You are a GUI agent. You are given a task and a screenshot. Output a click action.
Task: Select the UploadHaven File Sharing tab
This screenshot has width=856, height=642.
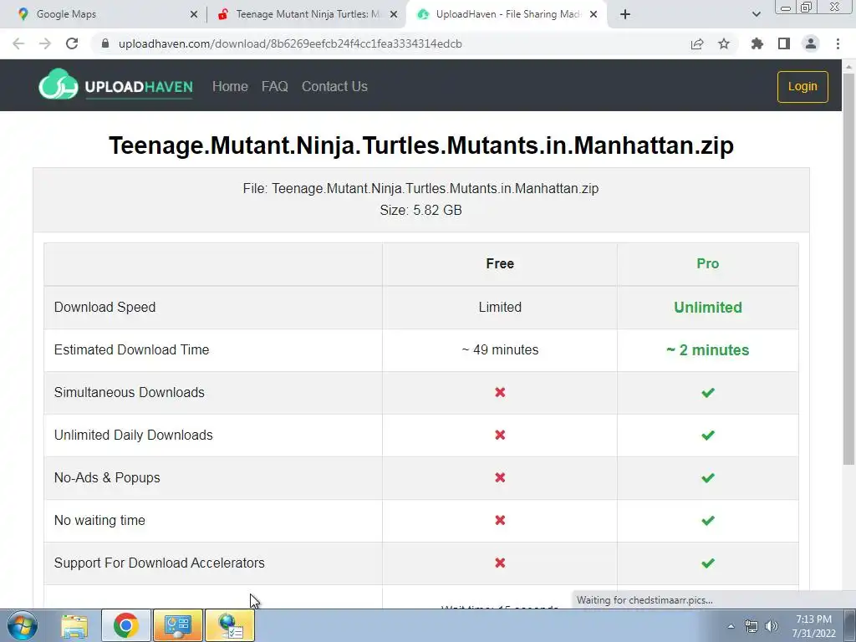(507, 14)
